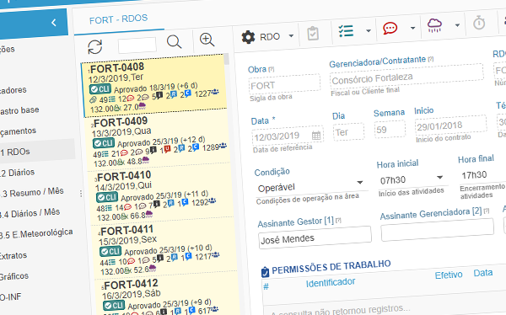Click the Data field 12/03/2019
Screen dimensions: 506x315
[x=288, y=136]
